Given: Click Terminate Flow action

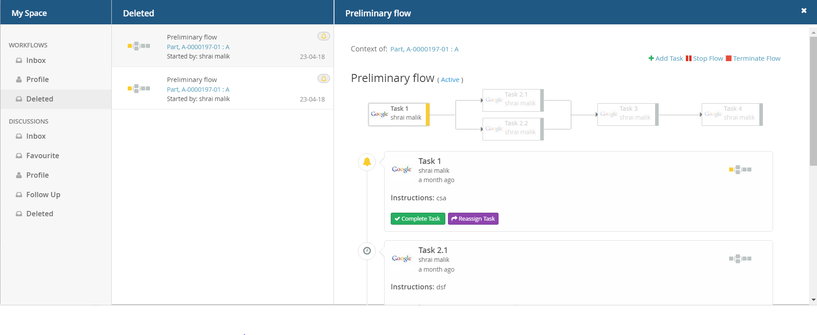Looking at the screenshot, I should (x=753, y=58).
